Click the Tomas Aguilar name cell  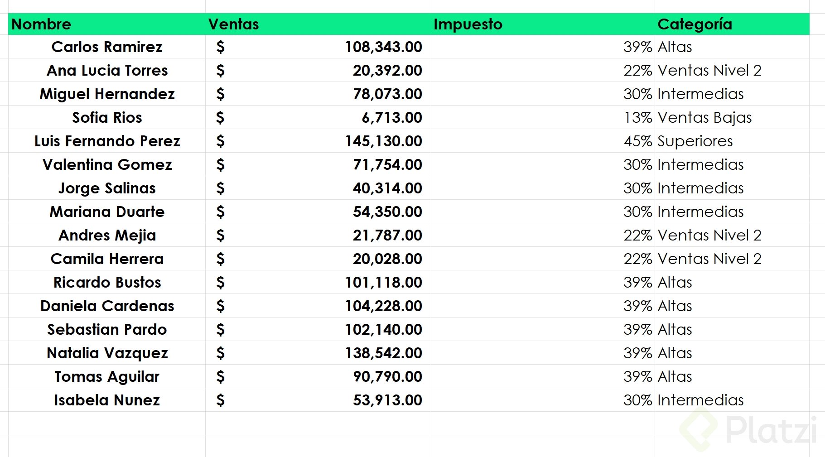click(107, 376)
